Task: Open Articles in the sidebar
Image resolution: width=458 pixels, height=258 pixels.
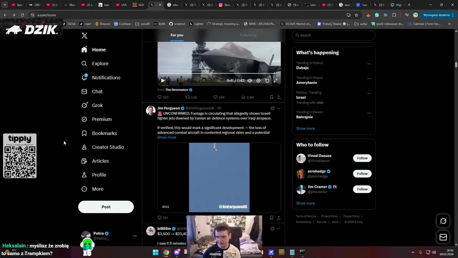Action: tap(95, 161)
